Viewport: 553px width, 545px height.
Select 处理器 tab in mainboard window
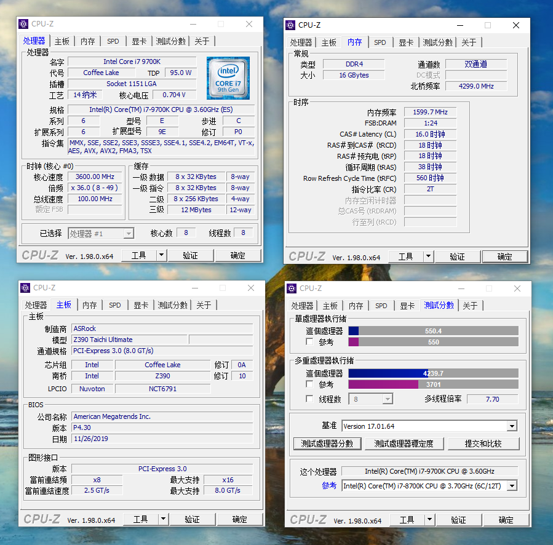click(x=36, y=305)
